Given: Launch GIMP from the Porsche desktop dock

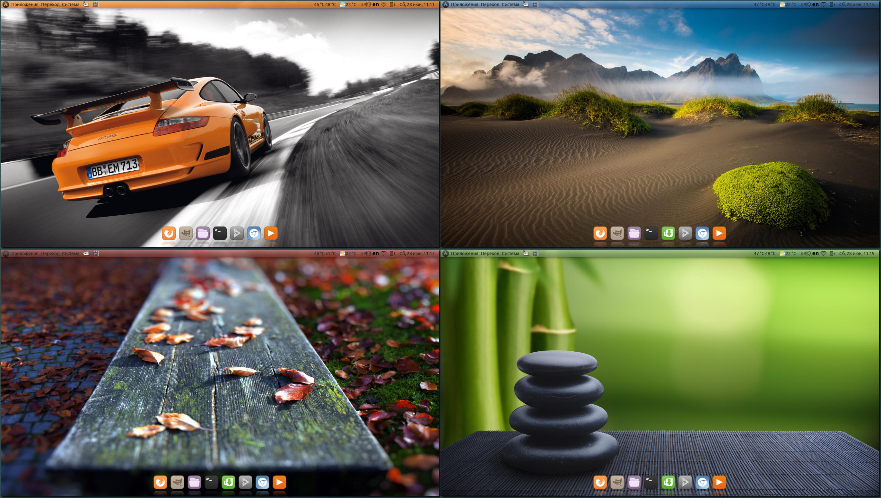Looking at the screenshot, I should pyautogui.click(x=186, y=233).
